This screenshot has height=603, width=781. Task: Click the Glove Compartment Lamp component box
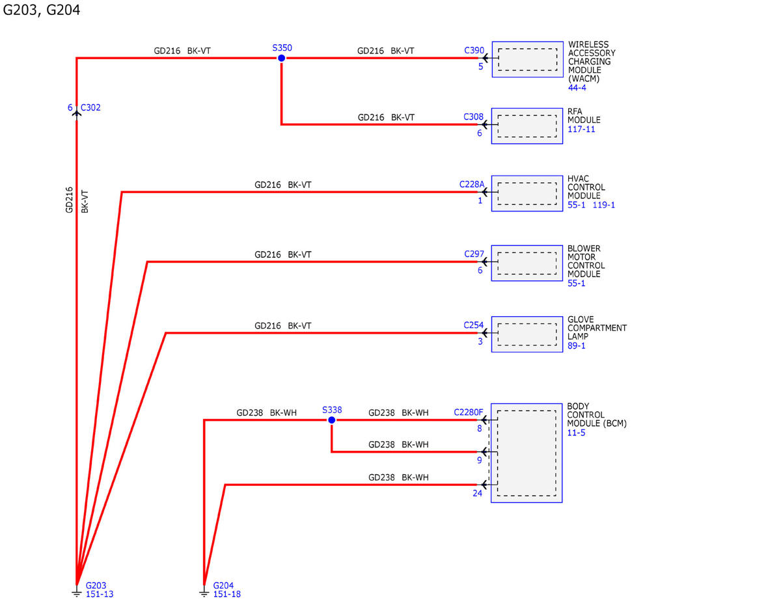coord(527,334)
